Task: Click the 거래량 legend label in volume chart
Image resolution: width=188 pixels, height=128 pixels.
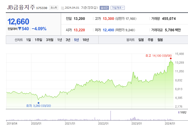Action: tap(182, 112)
